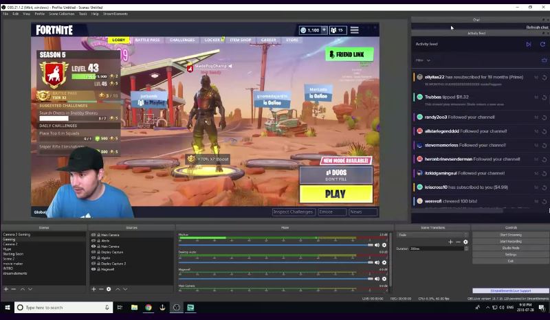Open Desktop Audio settings gear

tap(384, 262)
